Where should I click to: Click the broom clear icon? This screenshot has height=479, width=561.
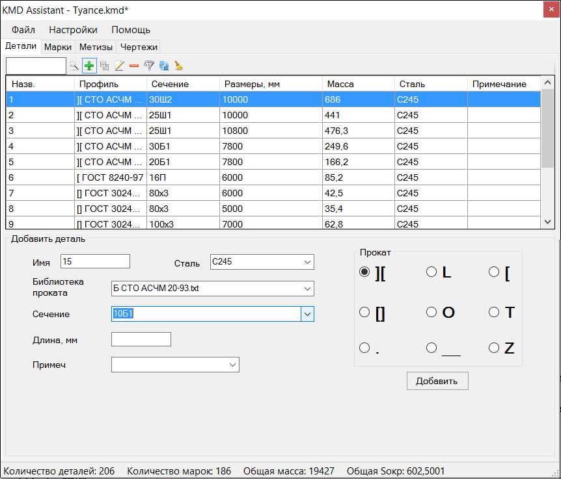click(178, 66)
